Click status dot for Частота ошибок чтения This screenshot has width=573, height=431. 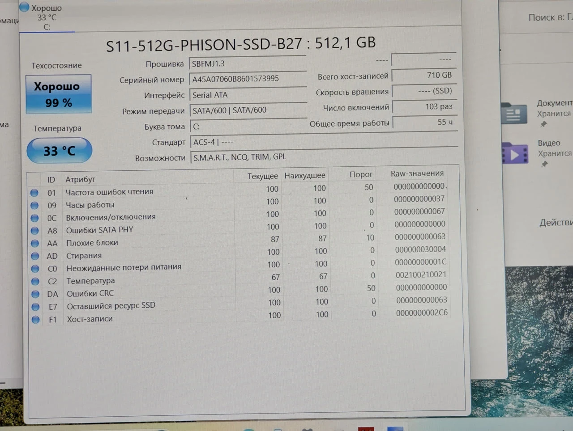tap(34, 193)
